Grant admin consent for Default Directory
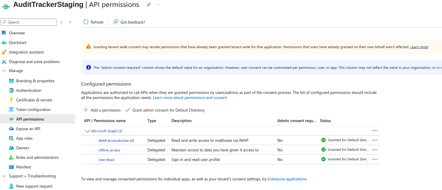 165,110
